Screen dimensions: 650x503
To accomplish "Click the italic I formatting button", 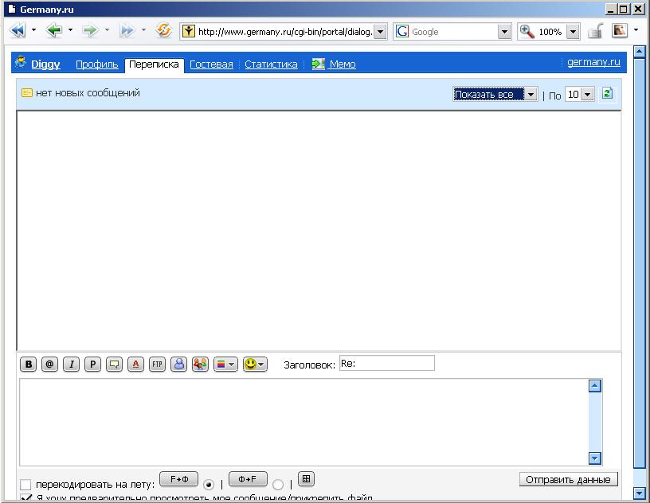I will coord(71,364).
